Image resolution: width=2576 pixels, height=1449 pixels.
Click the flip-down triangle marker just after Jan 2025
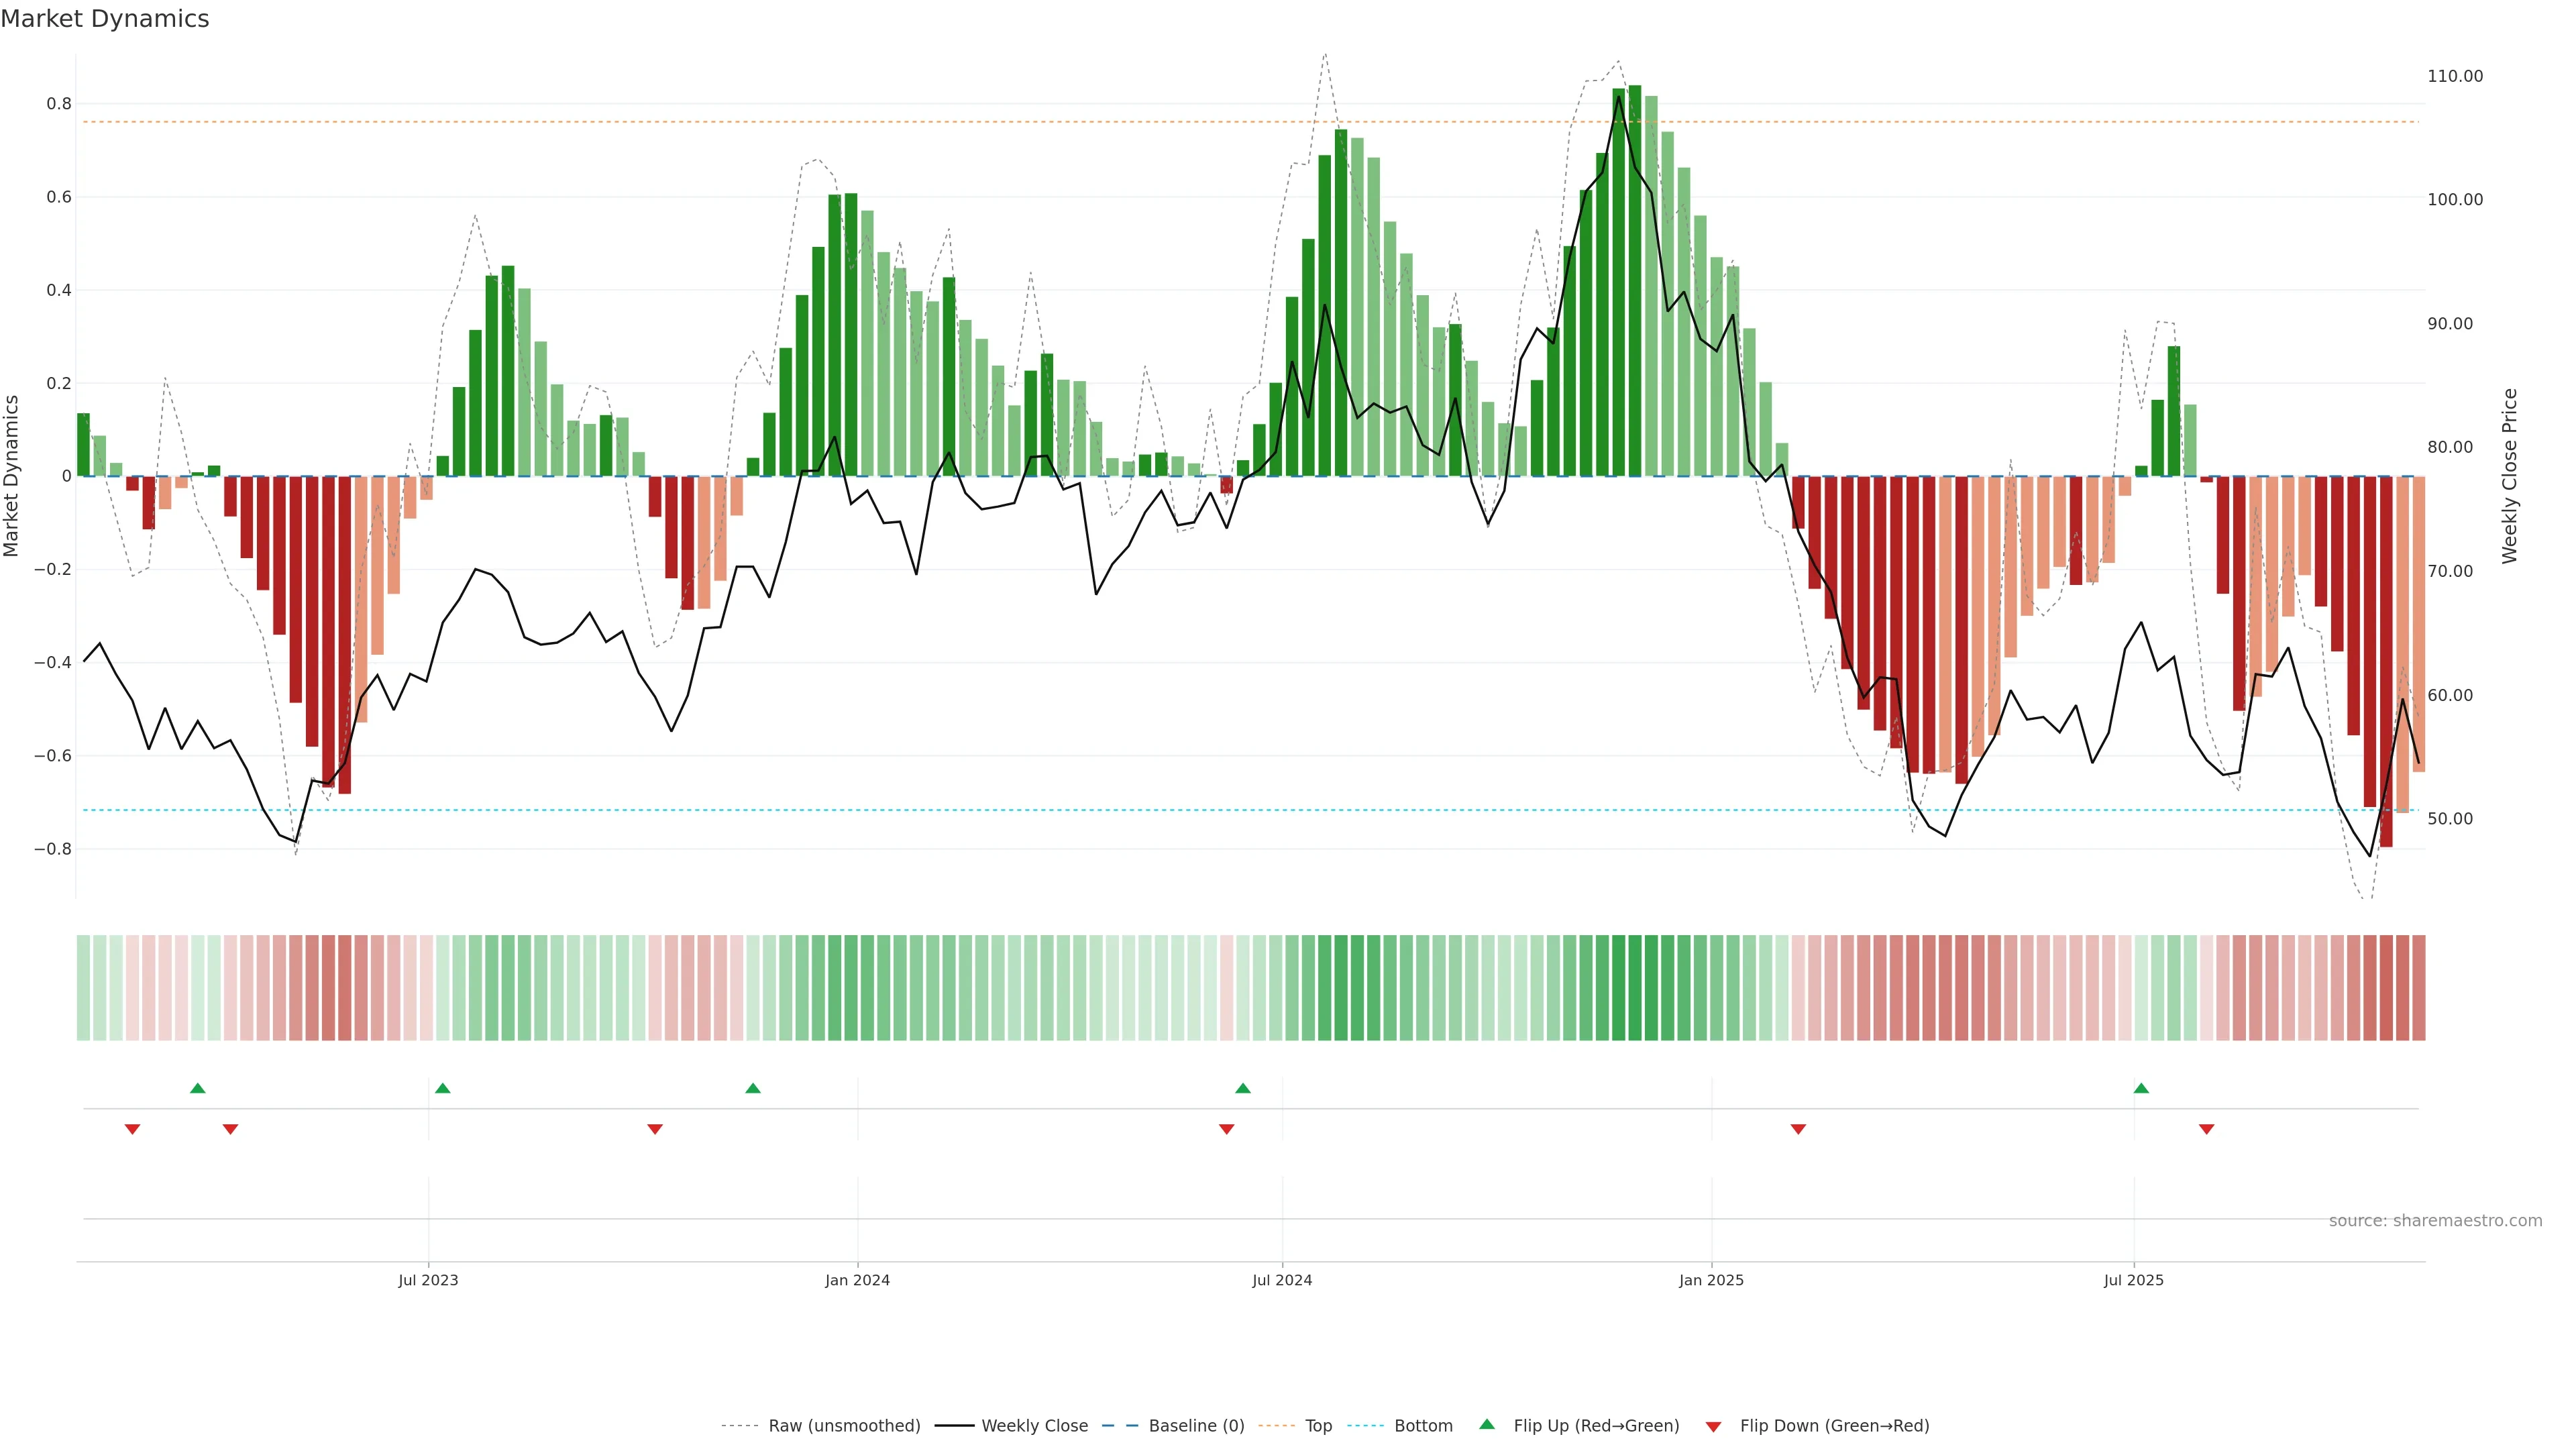1798,1129
